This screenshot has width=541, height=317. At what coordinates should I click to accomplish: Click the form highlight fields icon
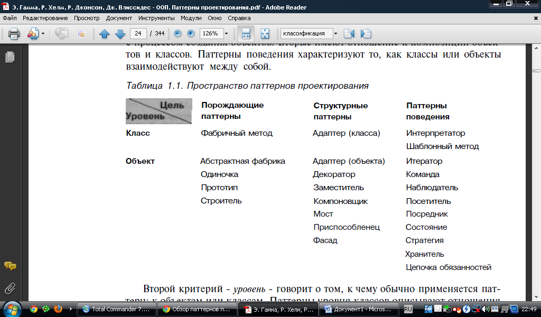click(81, 34)
